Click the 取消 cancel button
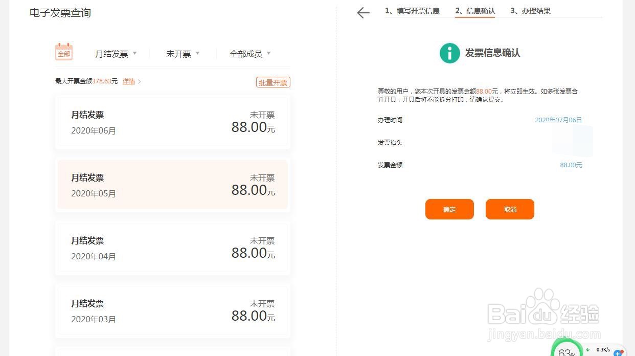The height and width of the screenshot is (356, 635). point(510,209)
